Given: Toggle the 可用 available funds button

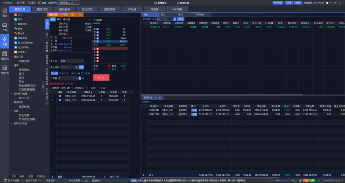Looking at the screenshot, I should click(54, 73).
